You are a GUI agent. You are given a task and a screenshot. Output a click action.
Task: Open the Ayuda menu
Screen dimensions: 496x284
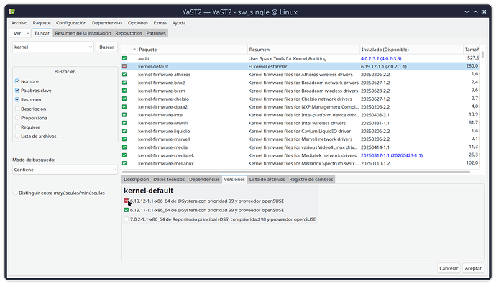tap(179, 23)
